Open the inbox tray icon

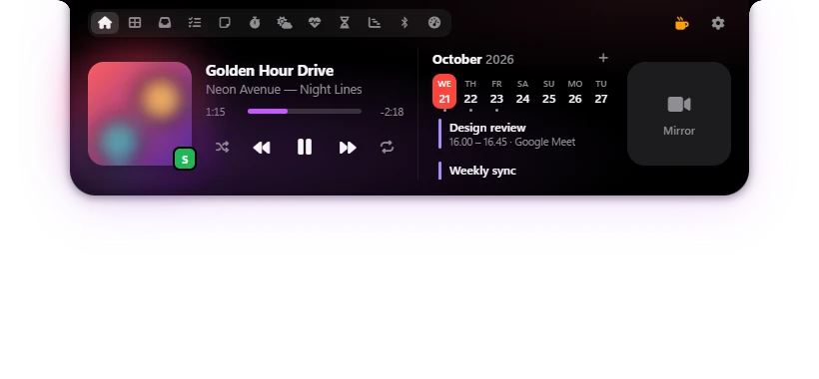[x=165, y=23]
